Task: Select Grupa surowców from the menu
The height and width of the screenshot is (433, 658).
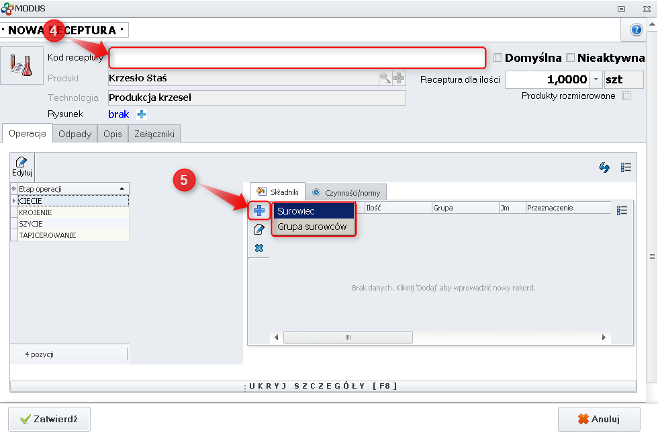Action: [312, 227]
